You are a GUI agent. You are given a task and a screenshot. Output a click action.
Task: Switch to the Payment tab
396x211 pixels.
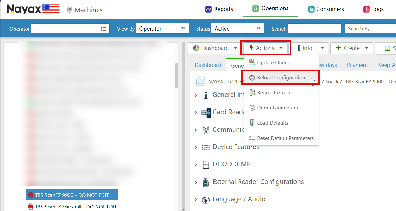coord(358,65)
